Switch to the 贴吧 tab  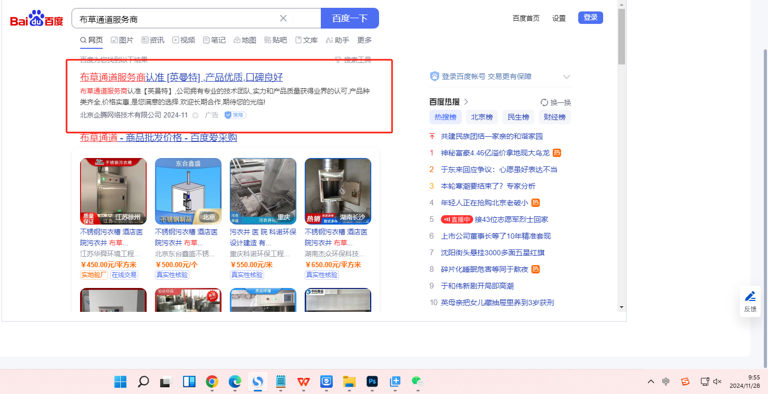coord(276,40)
